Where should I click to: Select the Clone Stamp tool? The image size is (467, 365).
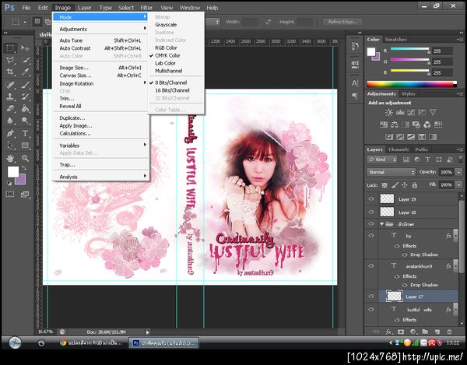[x=10, y=97]
